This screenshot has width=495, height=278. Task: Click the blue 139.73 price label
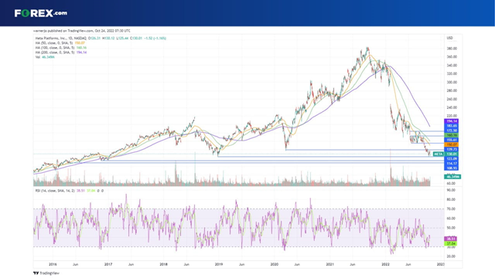pyautogui.click(x=451, y=149)
